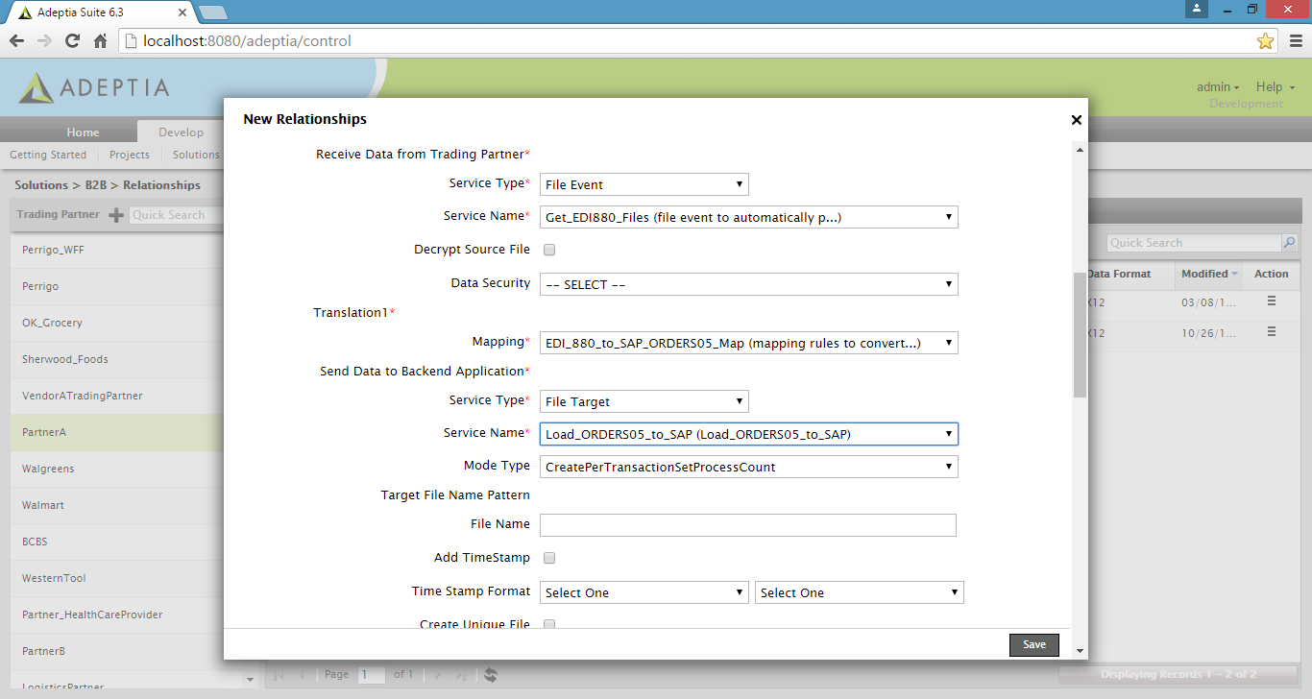The image size is (1312, 699).
Task: Sort by the Modified column header
Action: [1208, 274]
